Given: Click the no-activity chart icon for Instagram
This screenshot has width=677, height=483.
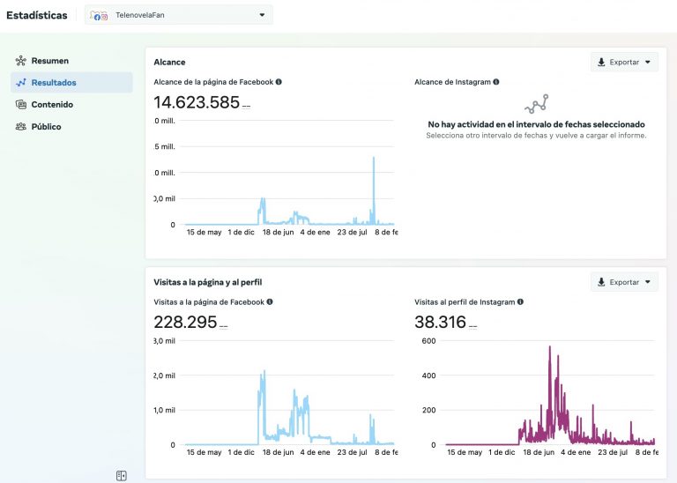Looking at the screenshot, I should pyautogui.click(x=536, y=104).
